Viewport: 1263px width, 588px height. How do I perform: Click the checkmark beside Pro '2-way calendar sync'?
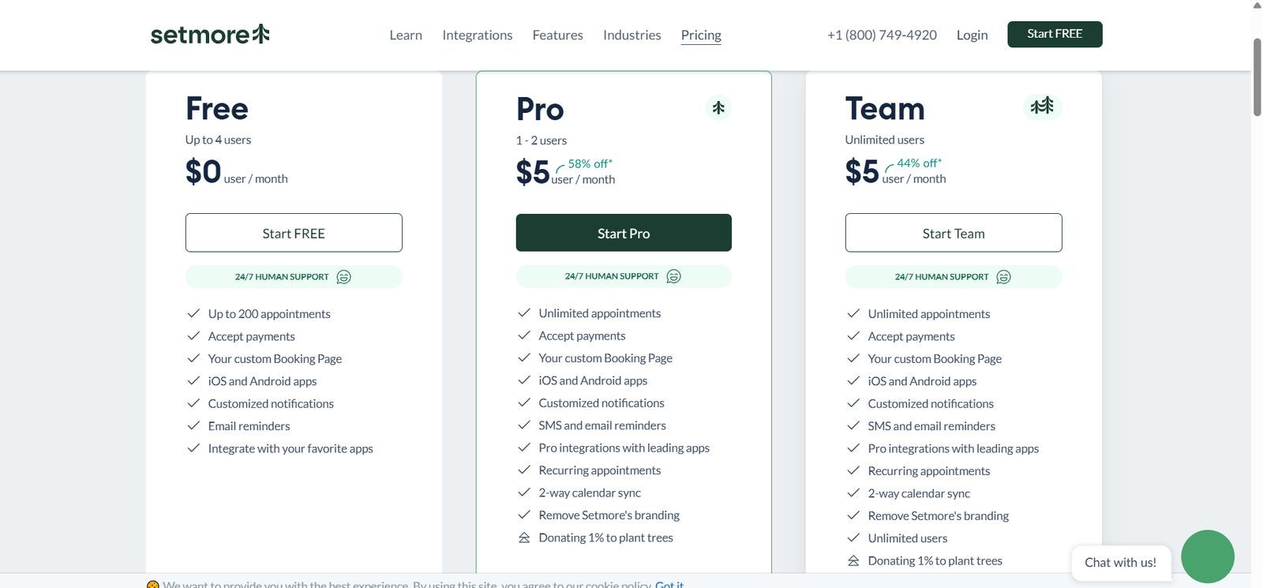coord(524,492)
